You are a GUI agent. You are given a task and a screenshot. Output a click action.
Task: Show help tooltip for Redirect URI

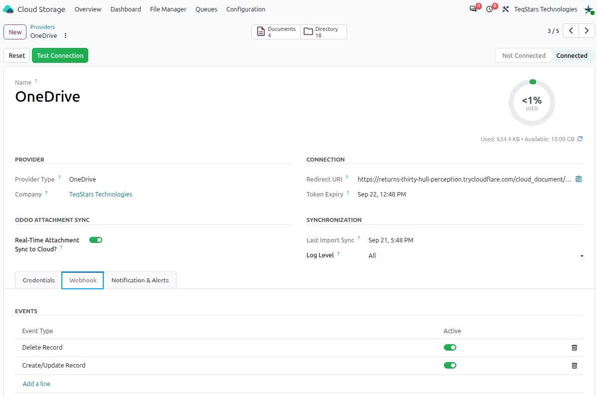pyautogui.click(x=347, y=178)
